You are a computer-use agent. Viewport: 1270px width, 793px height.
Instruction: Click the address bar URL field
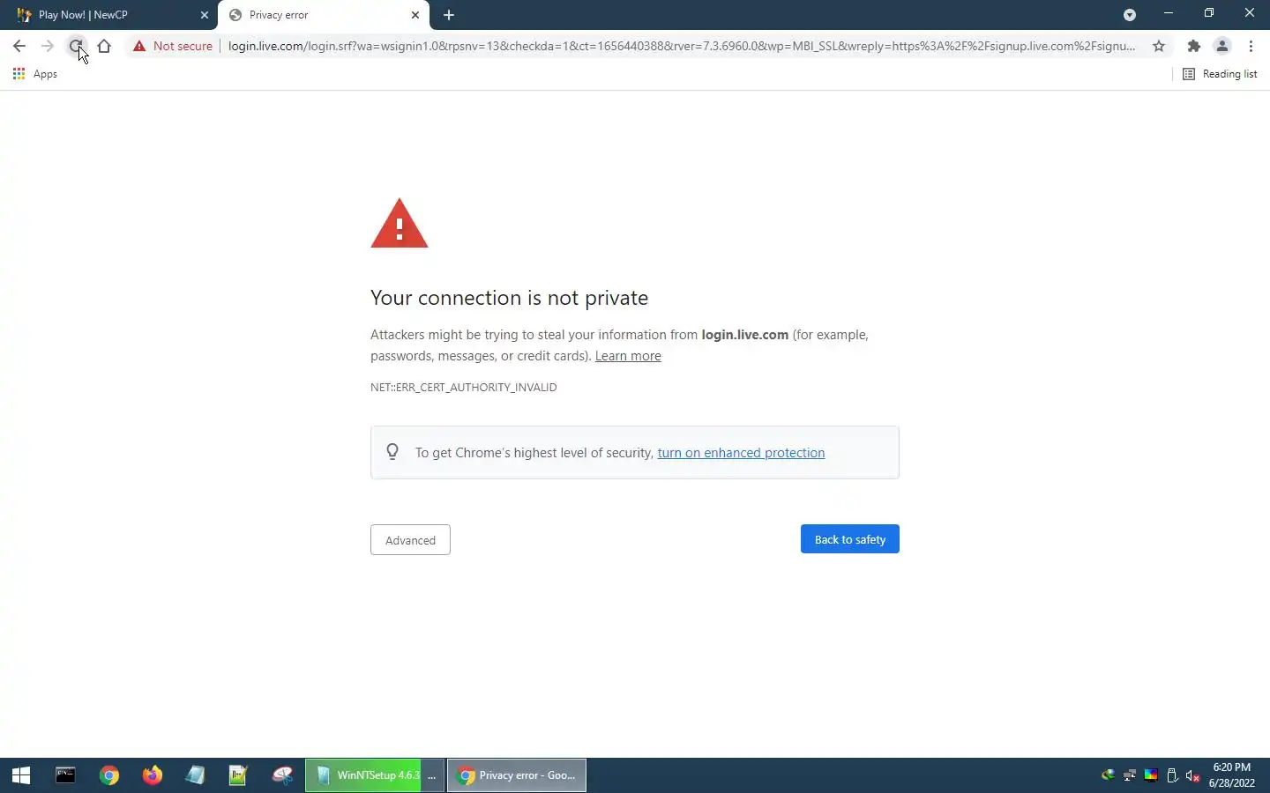(681, 46)
